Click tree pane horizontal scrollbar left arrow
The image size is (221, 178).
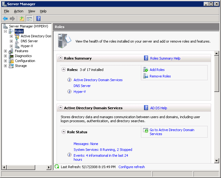4,167
